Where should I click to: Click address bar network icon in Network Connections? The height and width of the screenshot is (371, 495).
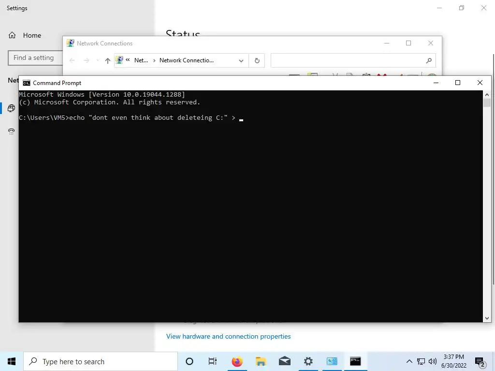click(119, 60)
